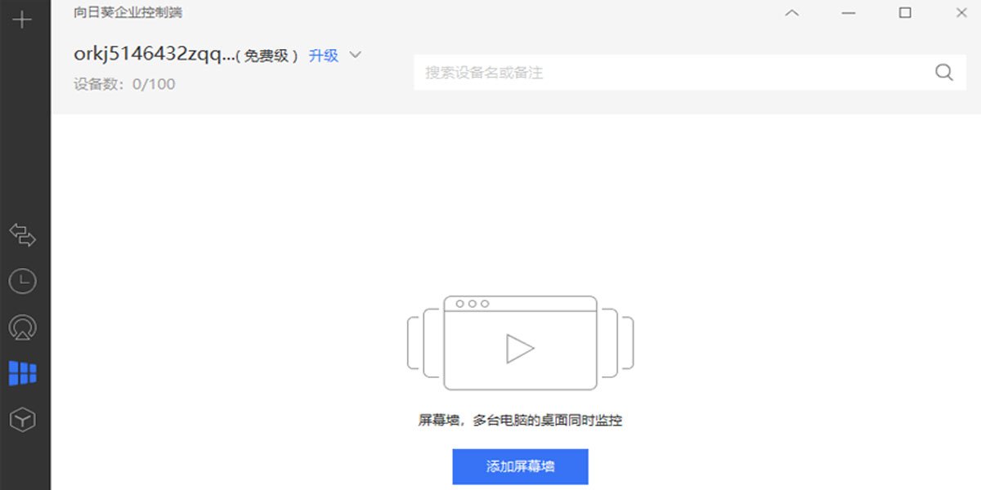981x490 pixels.
Task: Click the play triangle in the illustration
Action: click(519, 349)
